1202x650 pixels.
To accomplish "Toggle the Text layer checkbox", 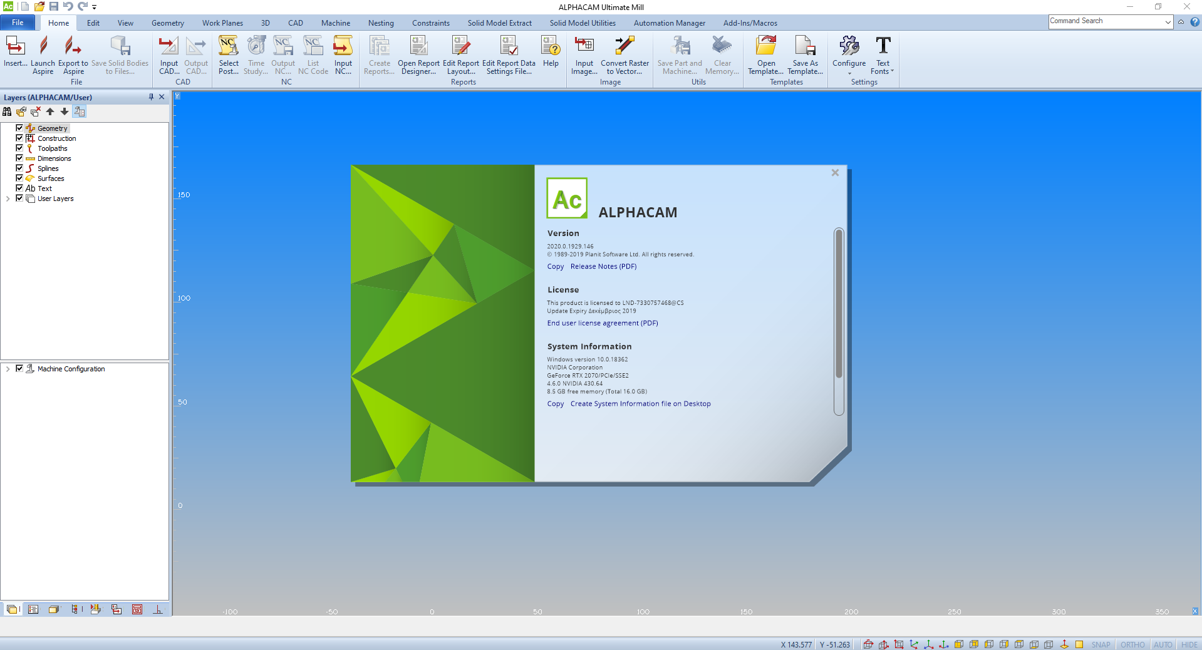I will (x=19, y=188).
